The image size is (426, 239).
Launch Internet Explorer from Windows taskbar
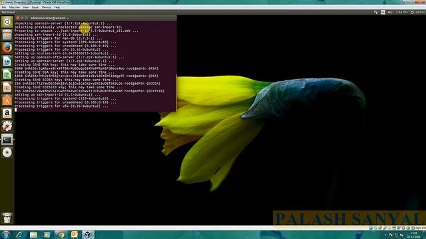(19, 234)
